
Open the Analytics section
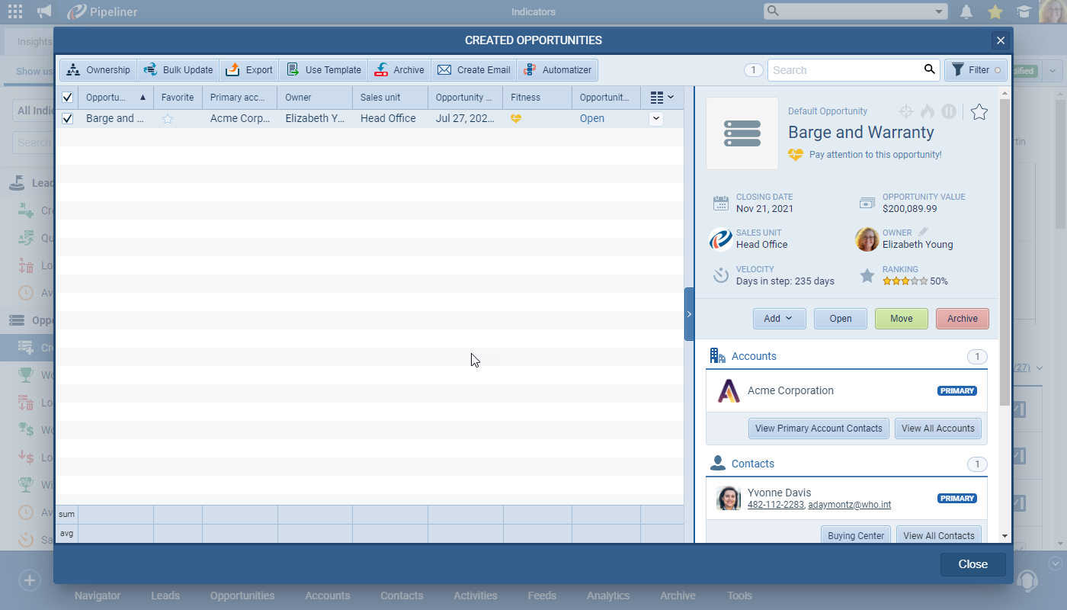(607, 596)
